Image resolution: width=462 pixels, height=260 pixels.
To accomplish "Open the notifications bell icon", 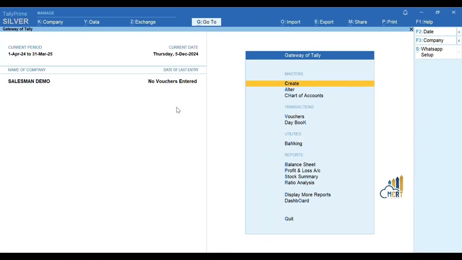I will pyautogui.click(x=405, y=13).
